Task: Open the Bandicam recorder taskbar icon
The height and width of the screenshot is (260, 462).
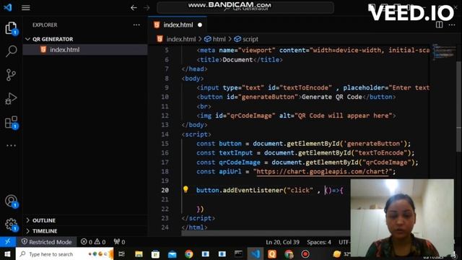Action: point(305,253)
